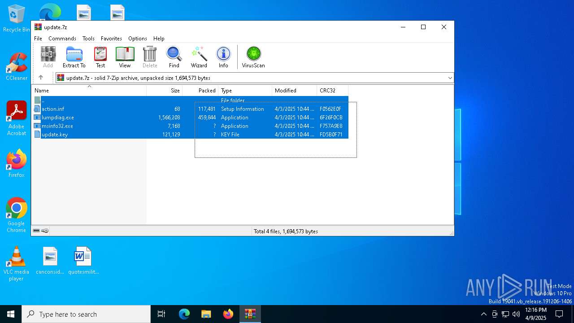Select the quotesmilit... Word document
Viewport: 574px width, 323px height.
83,261
